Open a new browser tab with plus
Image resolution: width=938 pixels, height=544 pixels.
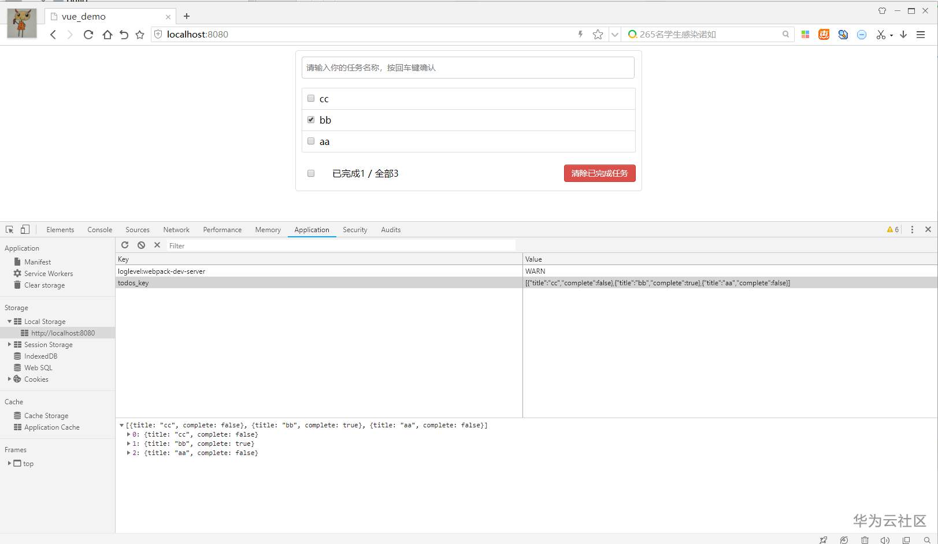pos(186,16)
